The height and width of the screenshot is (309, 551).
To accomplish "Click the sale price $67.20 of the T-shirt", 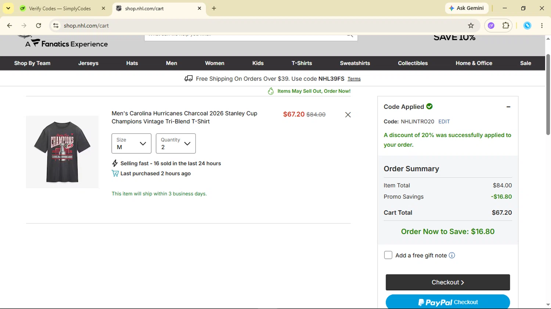I will [x=294, y=114].
